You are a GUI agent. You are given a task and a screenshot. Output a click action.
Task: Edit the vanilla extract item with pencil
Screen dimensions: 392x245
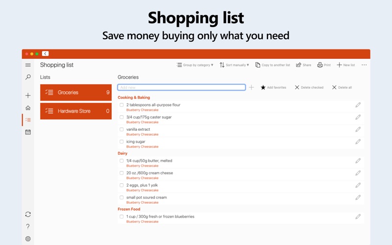pyautogui.click(x=358, y=129)
